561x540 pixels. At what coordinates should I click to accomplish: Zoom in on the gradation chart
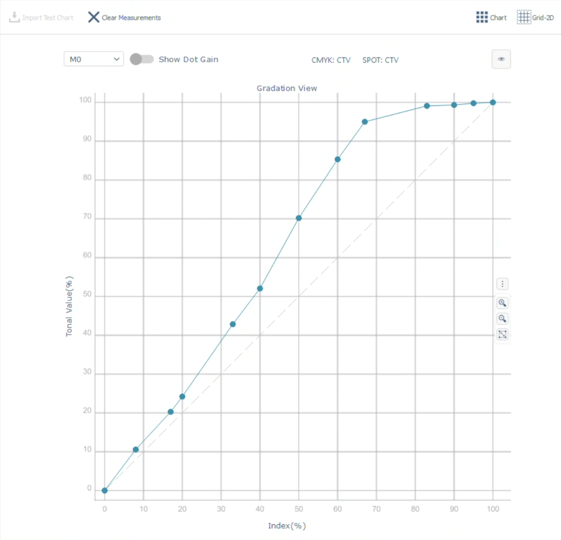point(502,303)
